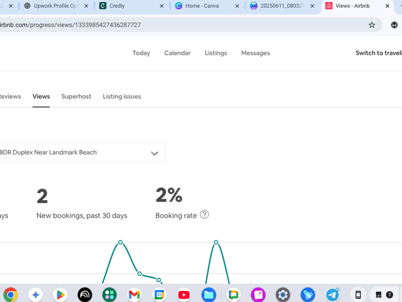Open the Phone Hub icon in the shelf
402x302 pixels.
[x=358, y=295]
